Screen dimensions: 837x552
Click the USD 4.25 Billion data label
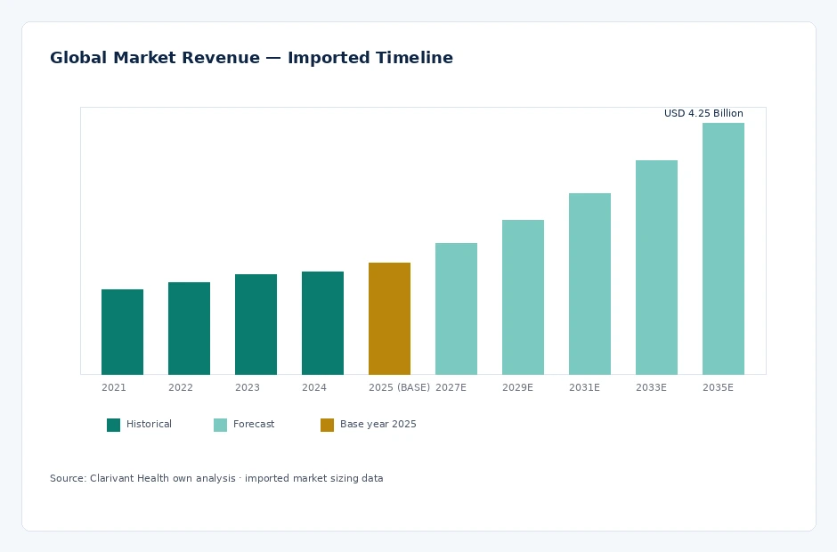click(x=703, y=113)
